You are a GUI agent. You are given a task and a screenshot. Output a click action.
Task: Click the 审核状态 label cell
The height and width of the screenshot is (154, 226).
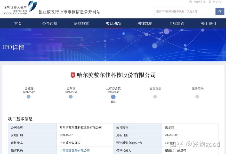pos(32,143)
